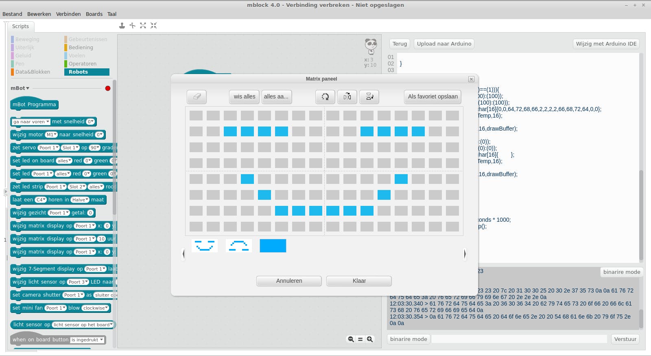Viewport: 651px width, 356px height.
Task: Select the smiley face favorite pattern
Action: click(205, 246)
